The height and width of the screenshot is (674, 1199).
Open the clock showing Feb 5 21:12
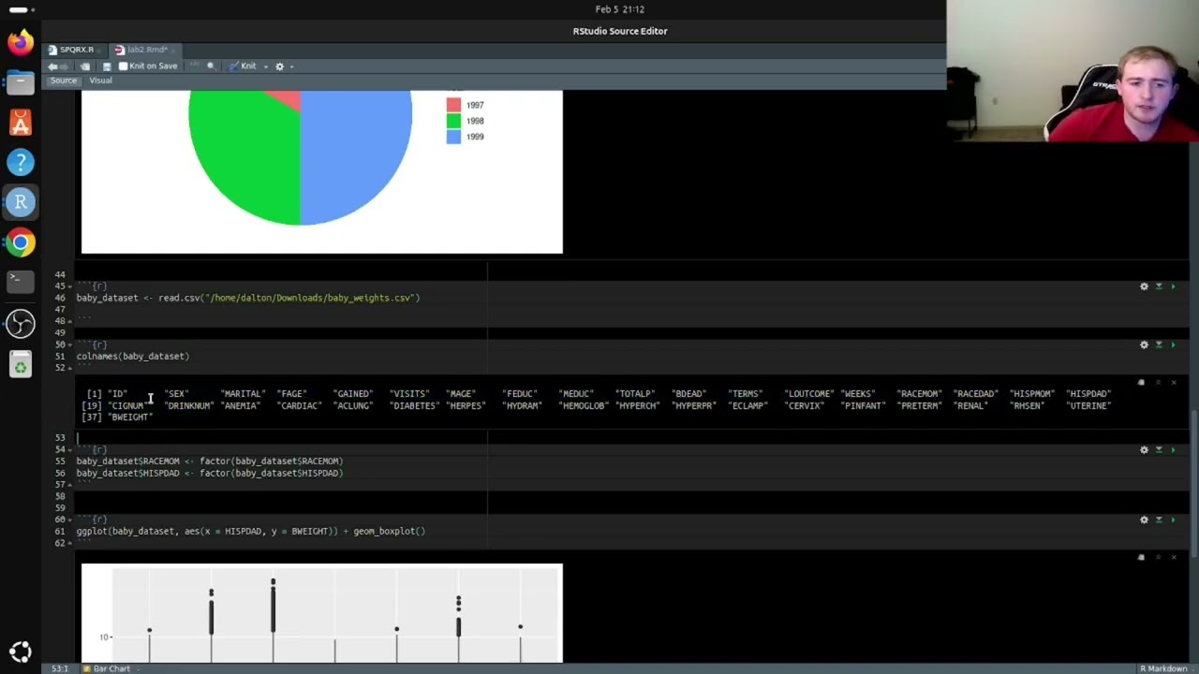(x=620, y=9)
